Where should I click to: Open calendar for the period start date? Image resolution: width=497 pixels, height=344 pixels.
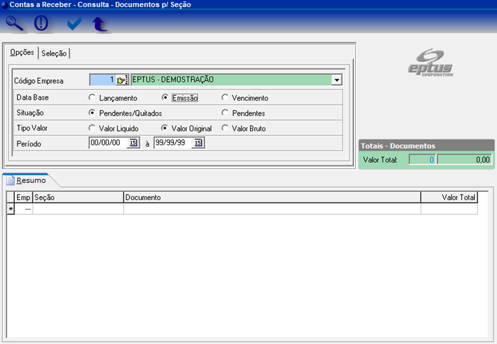click(133, 143)
